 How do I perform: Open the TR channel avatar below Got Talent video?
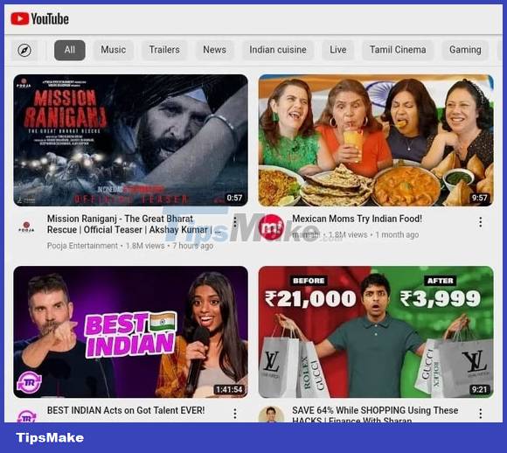[x=26, y=415]
